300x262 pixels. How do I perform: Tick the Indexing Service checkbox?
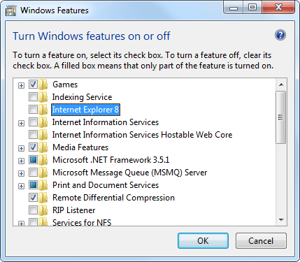[33, 97]
